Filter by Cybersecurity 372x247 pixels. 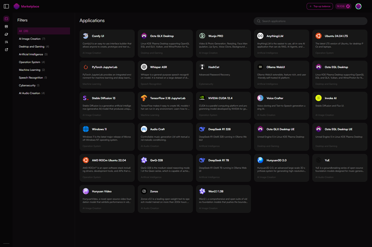[44, 85]
